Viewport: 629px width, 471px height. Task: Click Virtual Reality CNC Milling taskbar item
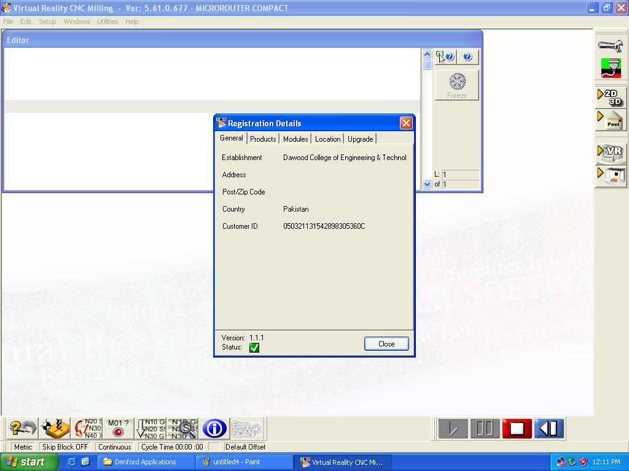[x=342, y=462]
